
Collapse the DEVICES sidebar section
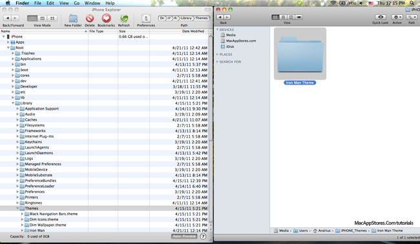[218, 30]
